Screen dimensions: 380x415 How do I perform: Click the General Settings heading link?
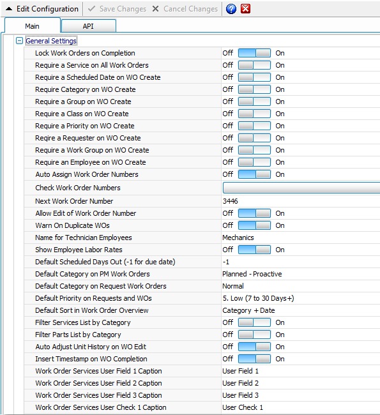point(51,41)
